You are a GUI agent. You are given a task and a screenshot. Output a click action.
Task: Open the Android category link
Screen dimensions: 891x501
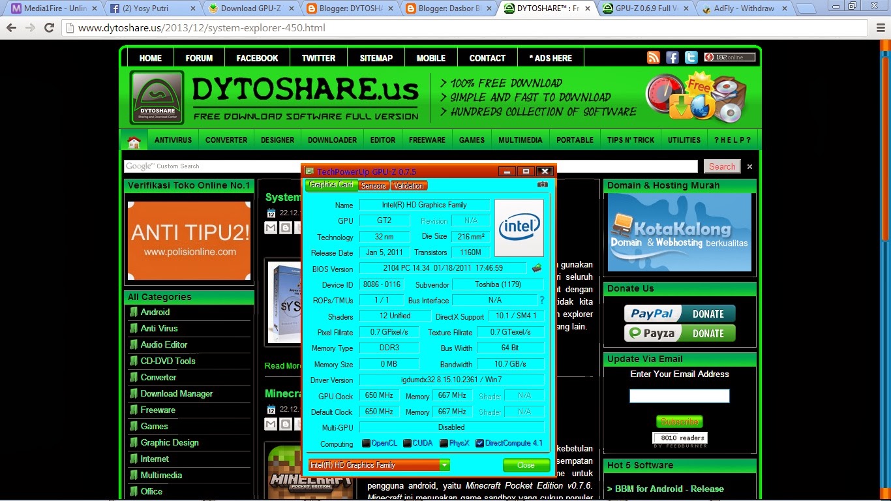point(155,312)
